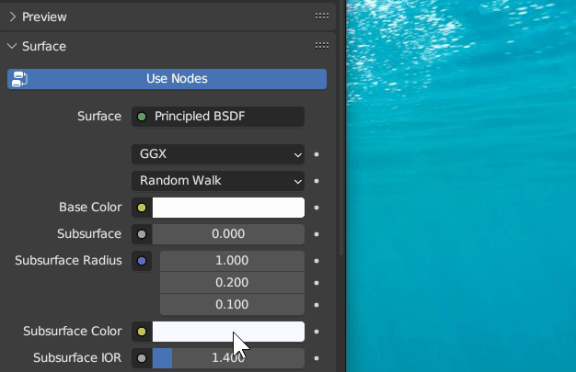
Task: Click the Subsurface IOR socket icon
Action: tap(142, 358)
